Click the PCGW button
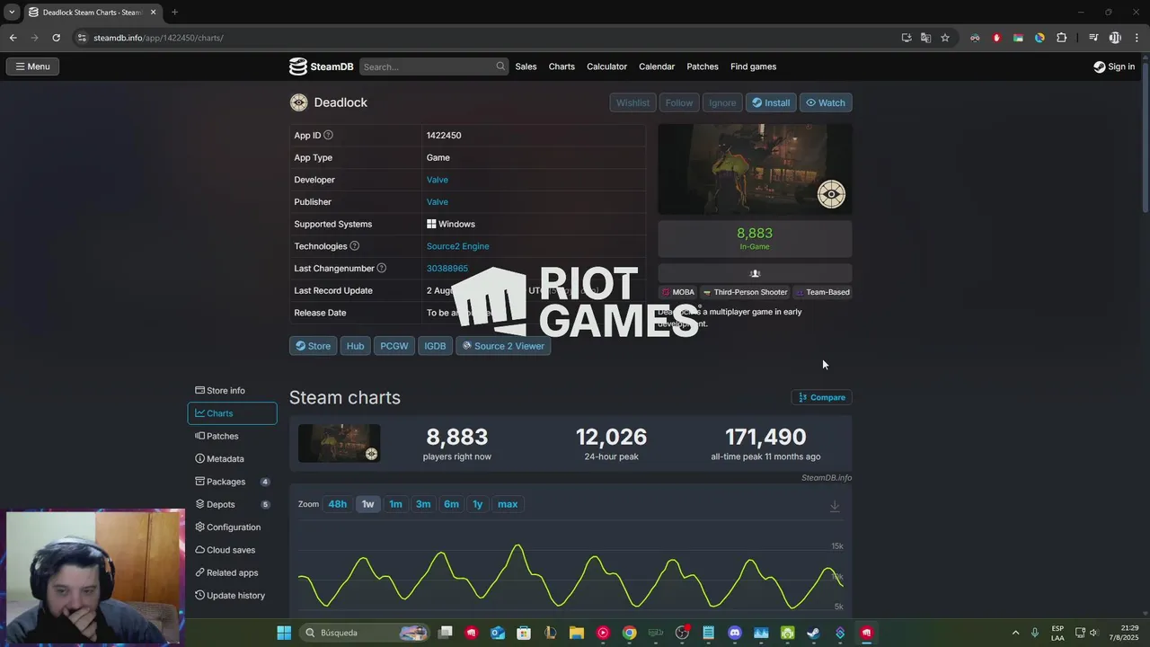The image size is (1150, 647). pyautogui.click(x=394, y=346)
